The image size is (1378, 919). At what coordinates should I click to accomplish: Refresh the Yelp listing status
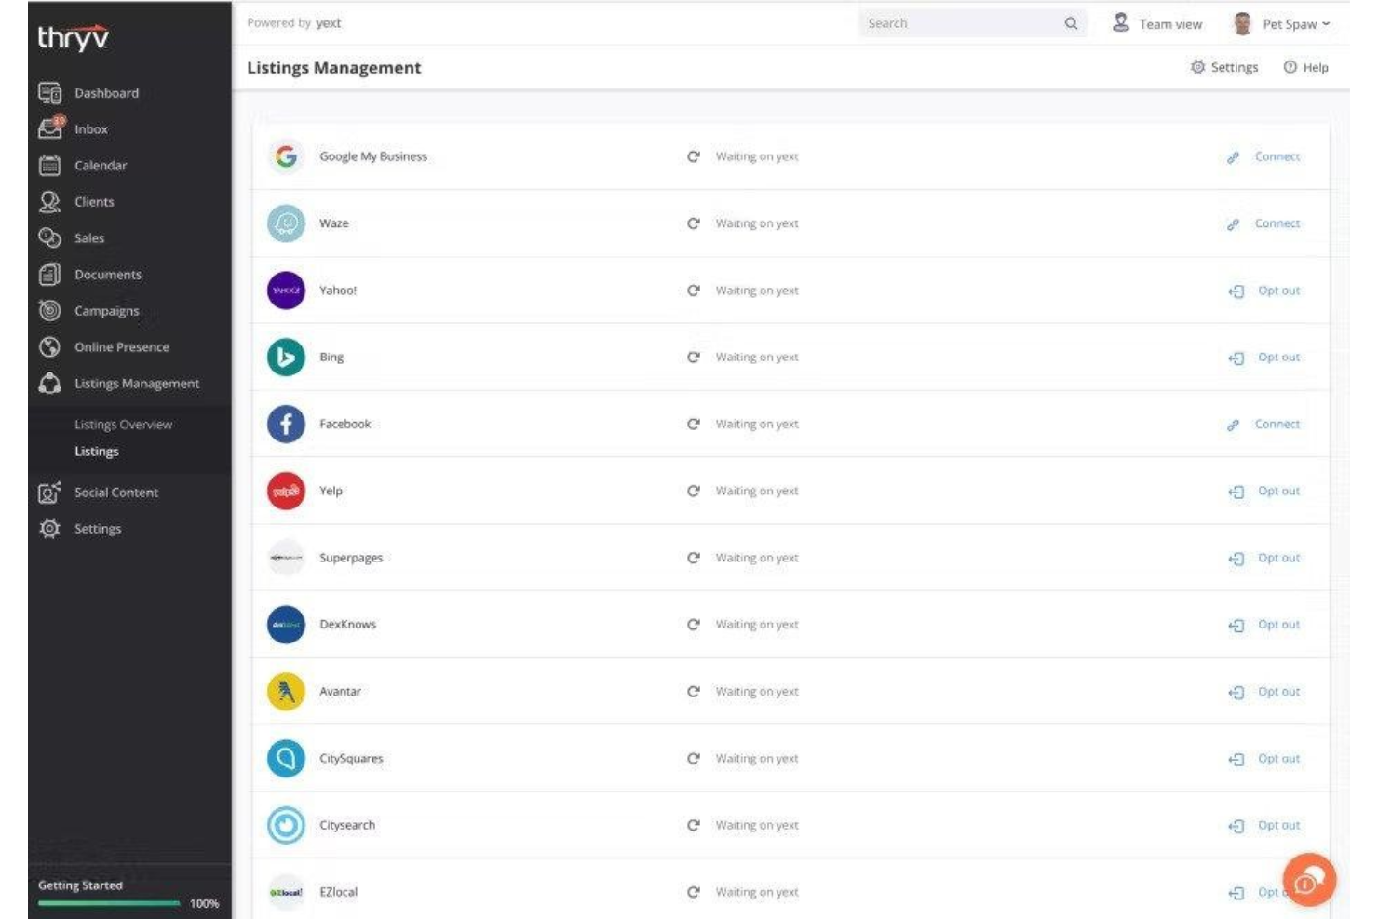tap(693, 491)
